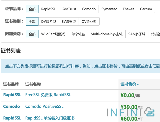Click the sort arrow beside 证书售价
This screenshot has width=160, height=122.
[138, 84]
